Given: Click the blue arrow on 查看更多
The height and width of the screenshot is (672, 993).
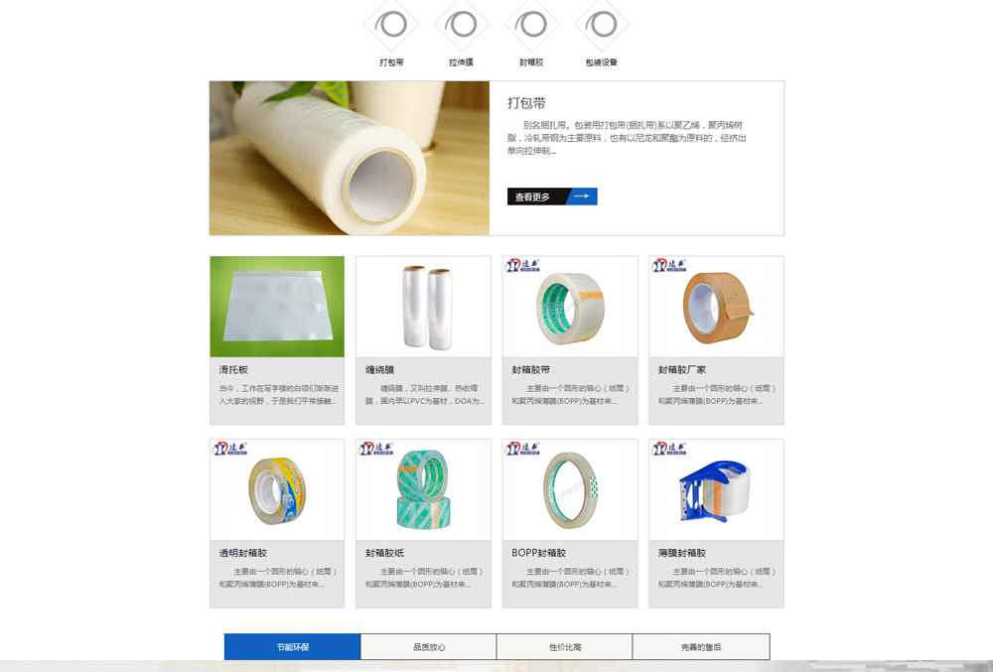Looking at the screenshot, I should (x=581, y=197).
